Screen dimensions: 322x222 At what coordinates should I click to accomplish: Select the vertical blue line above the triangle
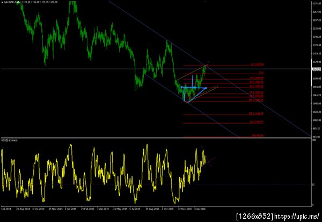click(x=193, y=82)
